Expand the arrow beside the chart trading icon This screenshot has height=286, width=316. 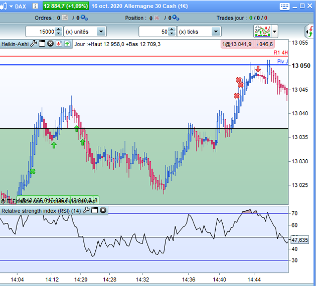274,32
